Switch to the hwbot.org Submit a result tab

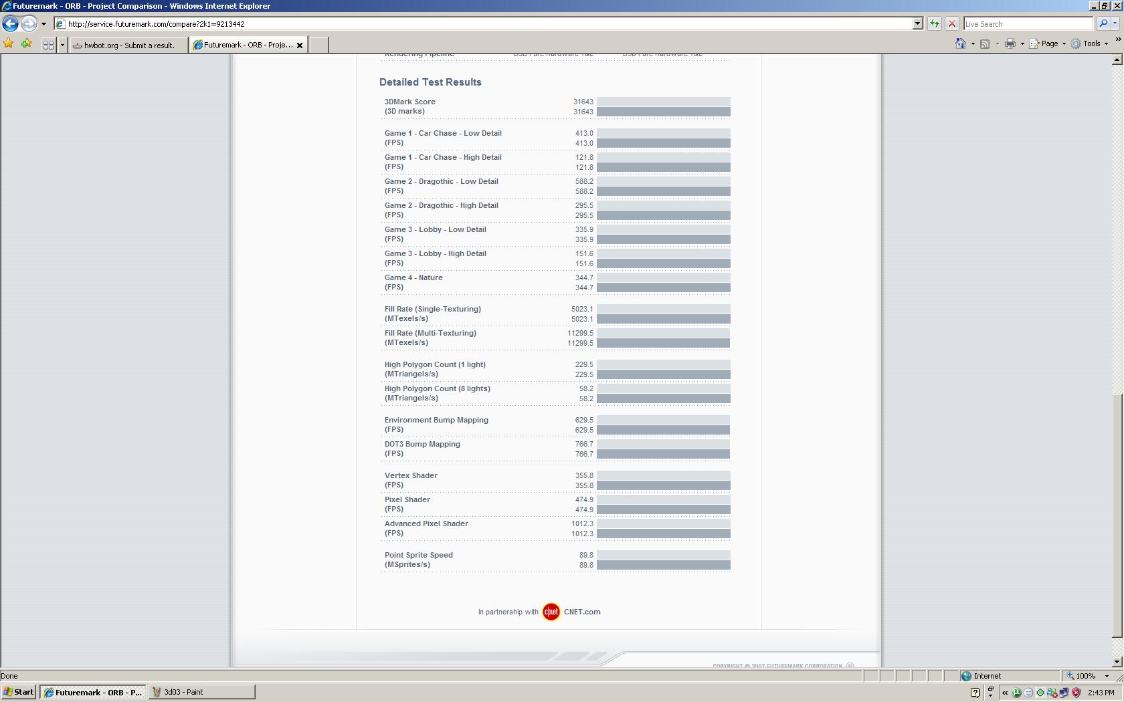point(128,45)
